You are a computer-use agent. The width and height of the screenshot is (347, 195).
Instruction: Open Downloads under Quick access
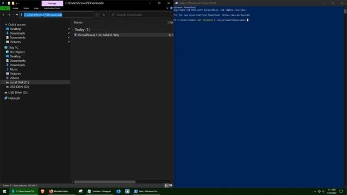click(17, 33)
